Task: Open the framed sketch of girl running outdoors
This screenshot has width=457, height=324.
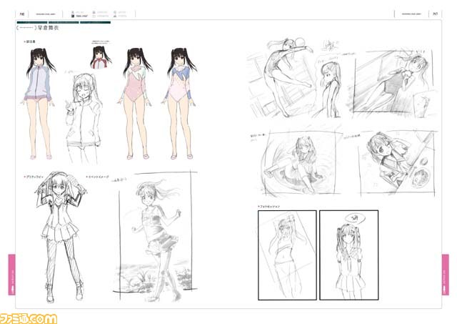Action: 156,237
